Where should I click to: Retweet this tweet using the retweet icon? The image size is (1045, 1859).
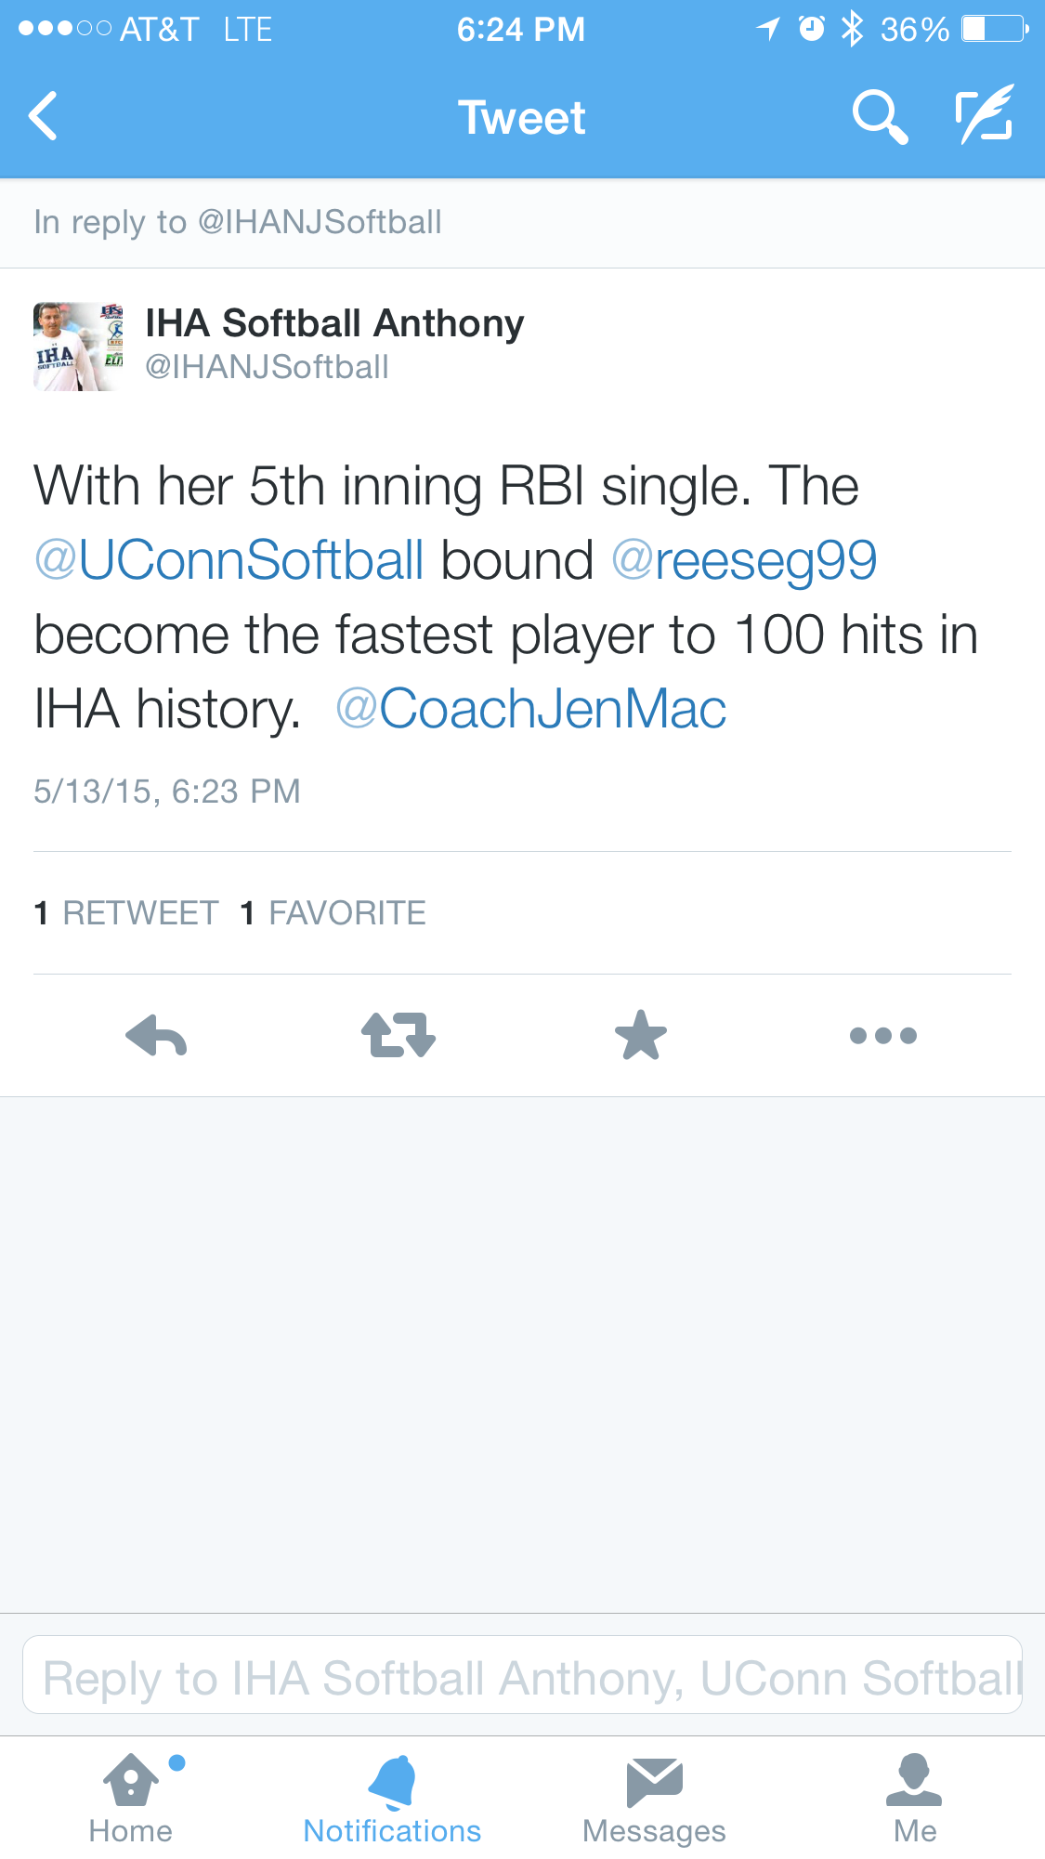[x=398, y=1036]
